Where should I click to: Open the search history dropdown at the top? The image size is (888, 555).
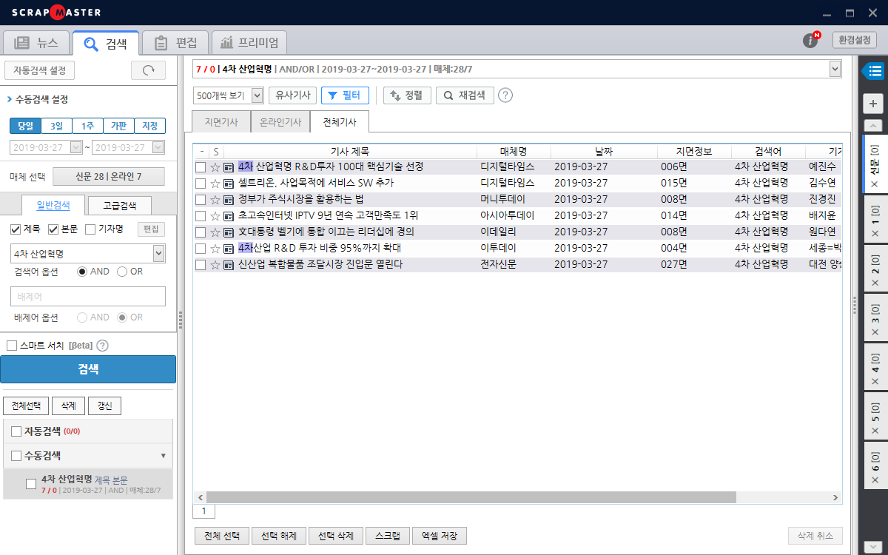835,68
